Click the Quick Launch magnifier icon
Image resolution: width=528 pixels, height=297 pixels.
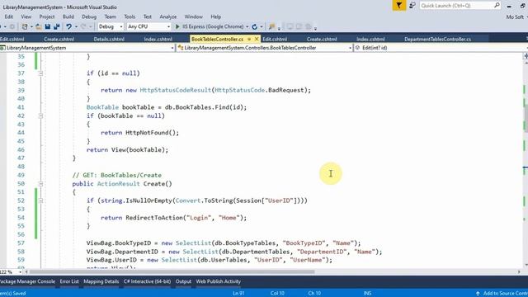click(497, 6)
